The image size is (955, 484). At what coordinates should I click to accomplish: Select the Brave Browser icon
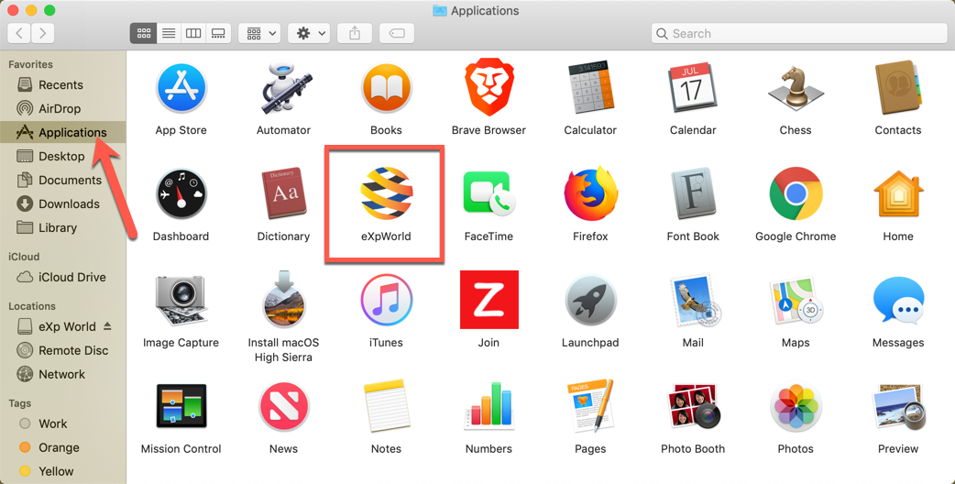coord(488,88)
